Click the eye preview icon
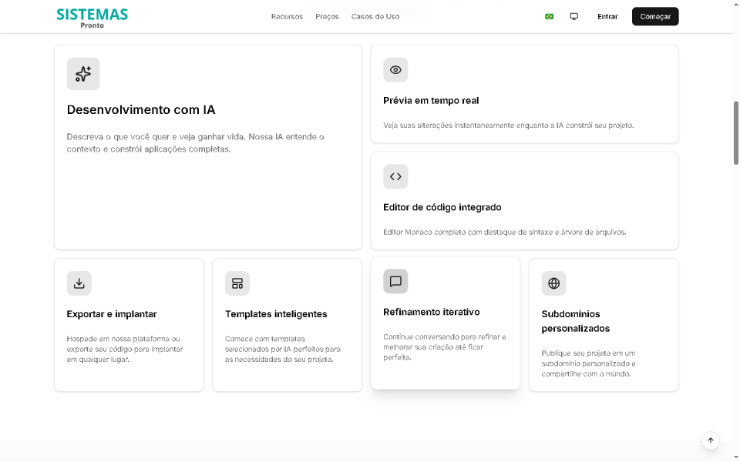The height and width of the screenshot is (462, 740). (395, 70)
